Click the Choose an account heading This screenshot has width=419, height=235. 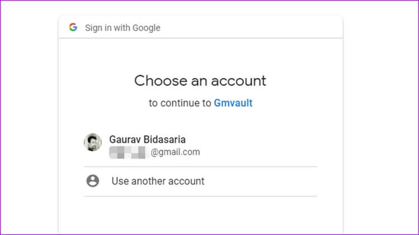(200, 80)
